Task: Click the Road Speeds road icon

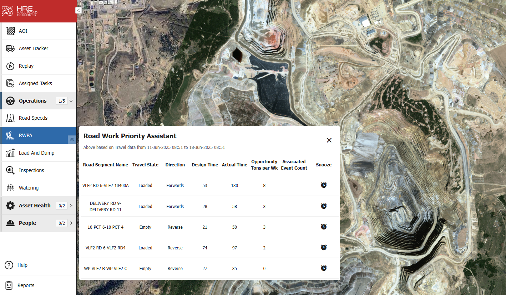Action: pos(10,118)
